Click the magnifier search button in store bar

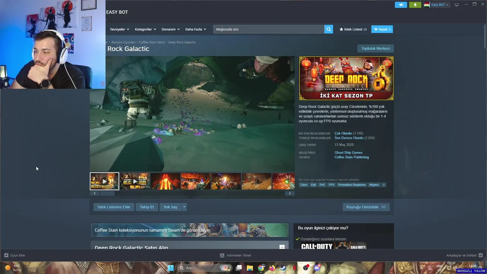329,29
